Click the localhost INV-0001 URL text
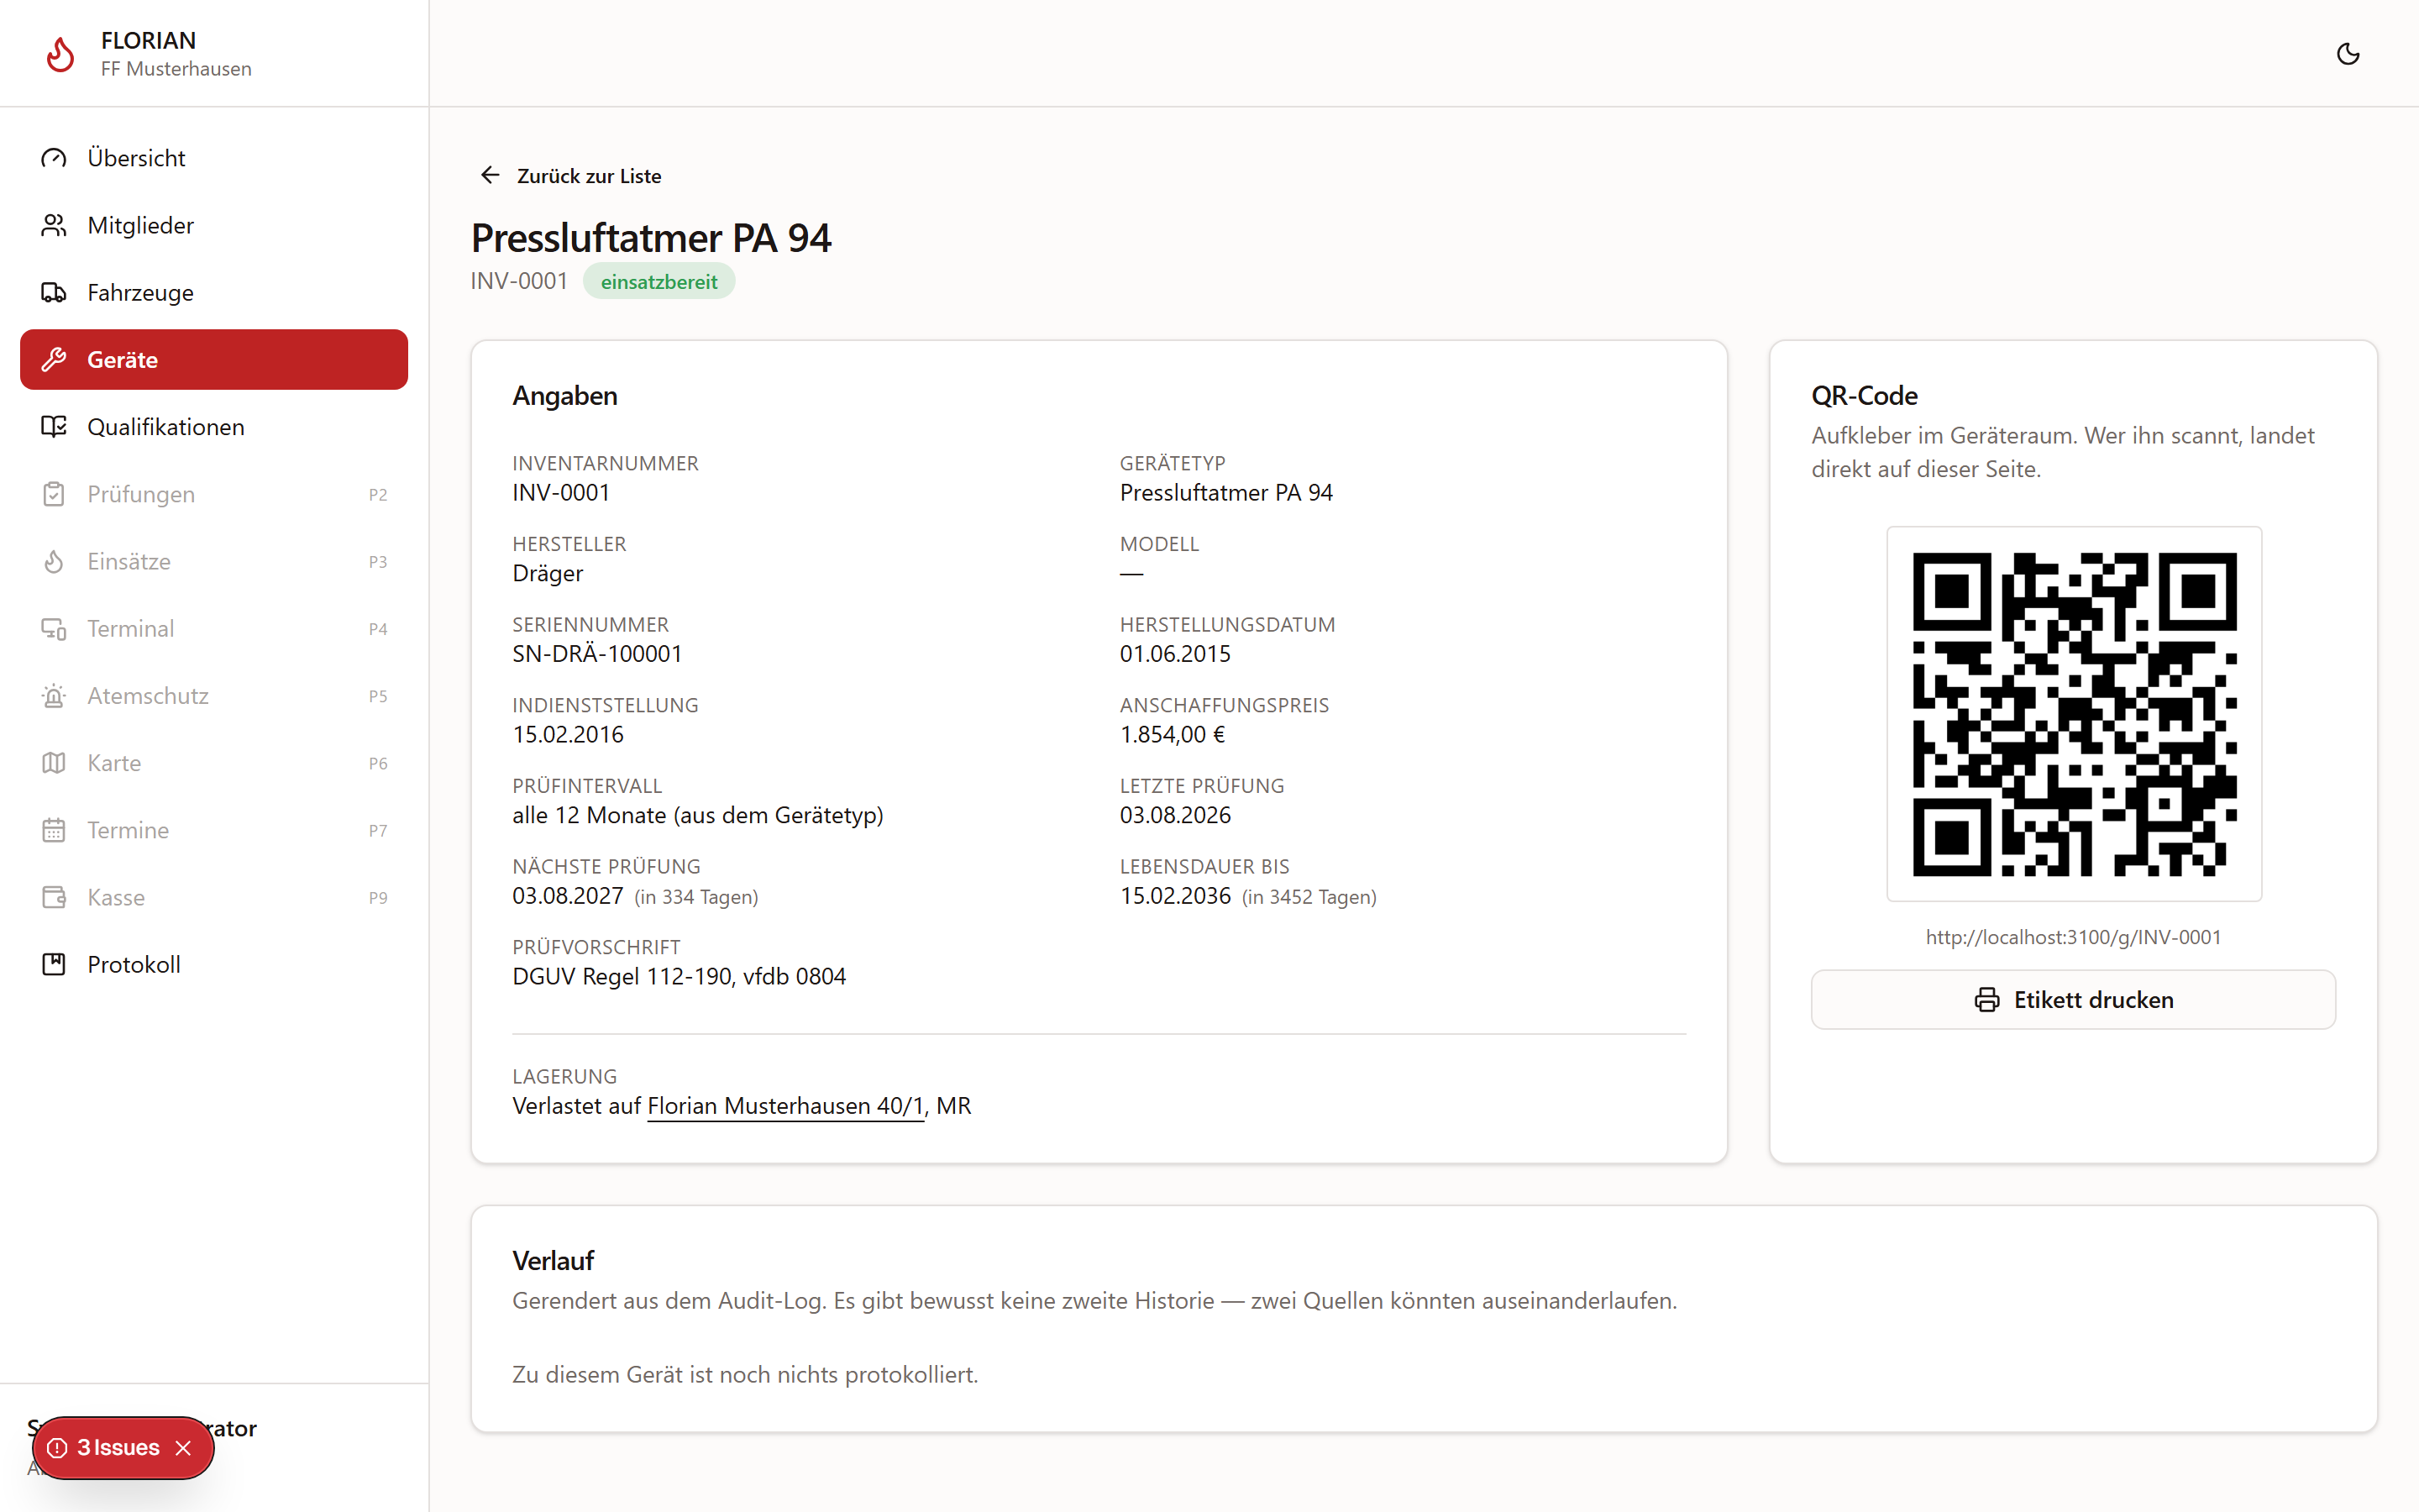This screenshot has height=1512, width=2419. pyautogui.click(x=2073, y=937)
